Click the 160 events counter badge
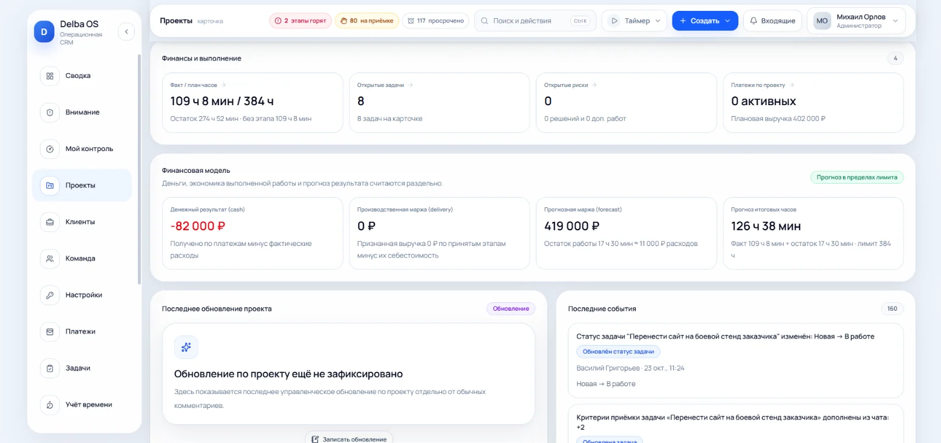The height and width of the screenshot is (443, 941). [x=892, y=309]
